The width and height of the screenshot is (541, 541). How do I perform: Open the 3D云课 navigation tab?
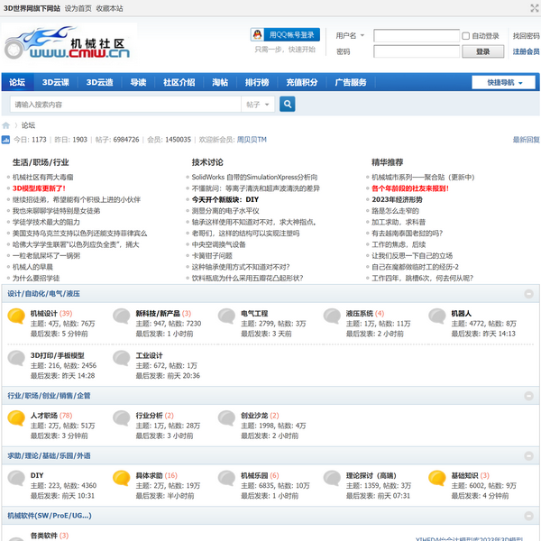coord(56,82)
